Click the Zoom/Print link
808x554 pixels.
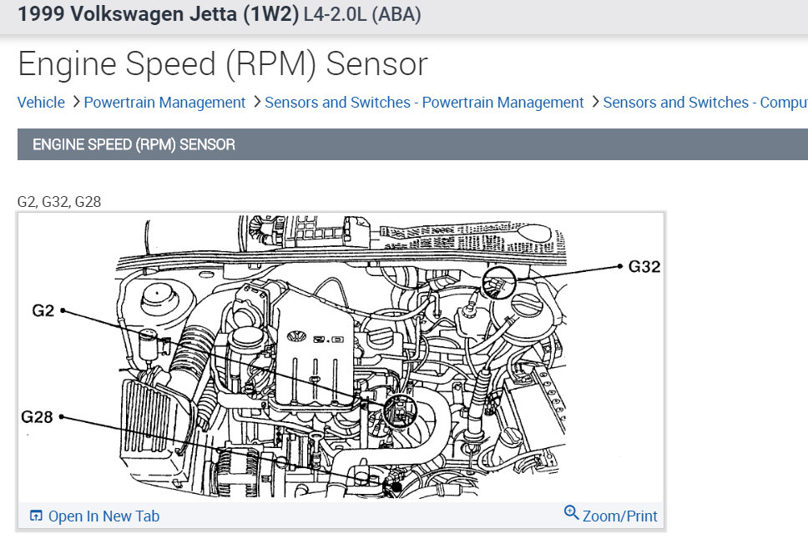[620, 516]
